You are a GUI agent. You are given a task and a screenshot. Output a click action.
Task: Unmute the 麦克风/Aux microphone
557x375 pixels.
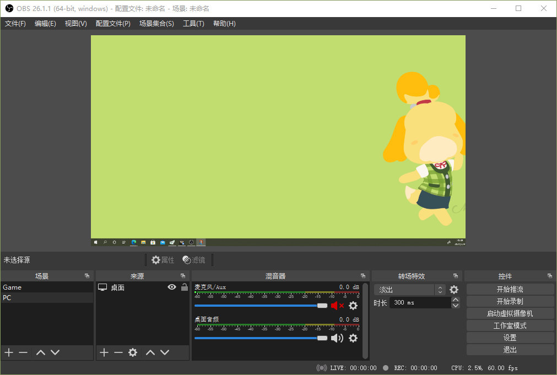tap(337, 306)
